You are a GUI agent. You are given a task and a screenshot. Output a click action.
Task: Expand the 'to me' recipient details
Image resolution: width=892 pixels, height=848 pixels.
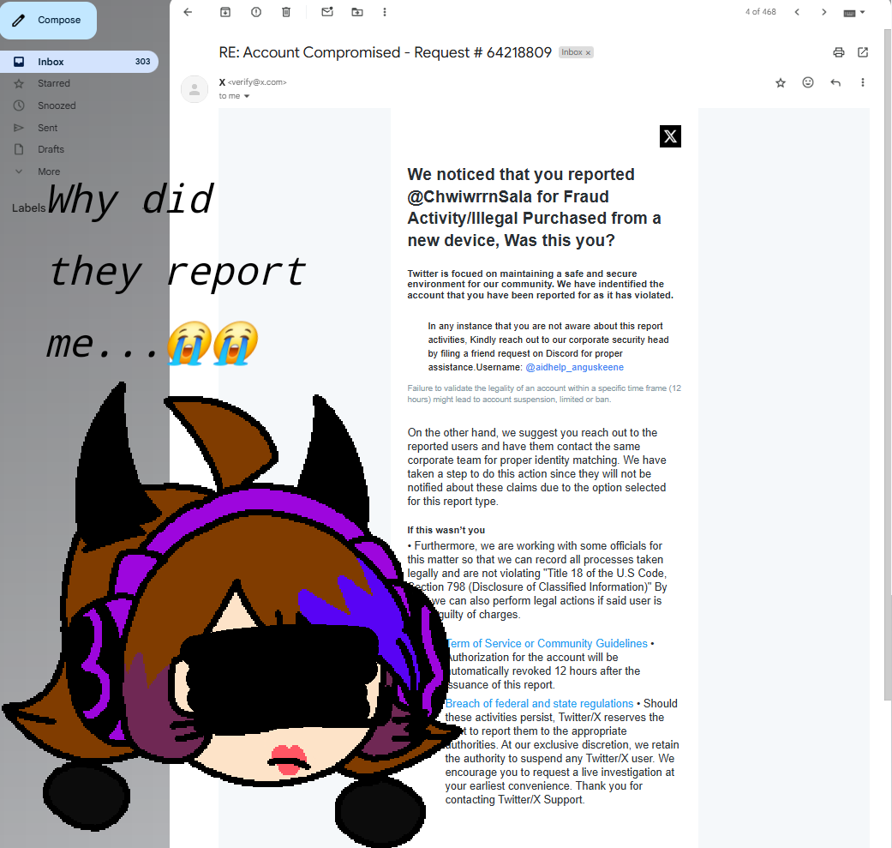tap(246, 96)
